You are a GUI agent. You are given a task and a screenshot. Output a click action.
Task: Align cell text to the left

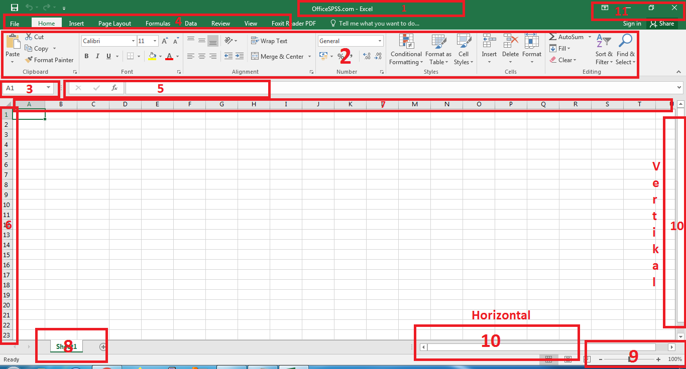(x=191, y=56)
